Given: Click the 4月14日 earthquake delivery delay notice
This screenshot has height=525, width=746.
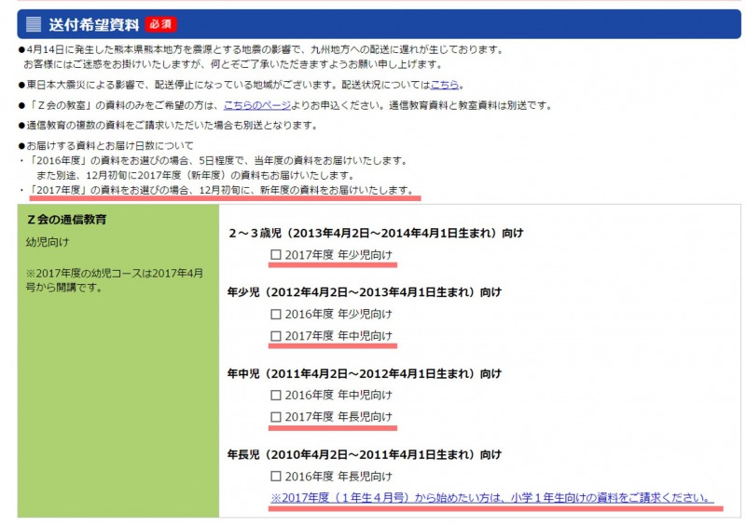Looking at the screenshot, I should click(261, 57).
